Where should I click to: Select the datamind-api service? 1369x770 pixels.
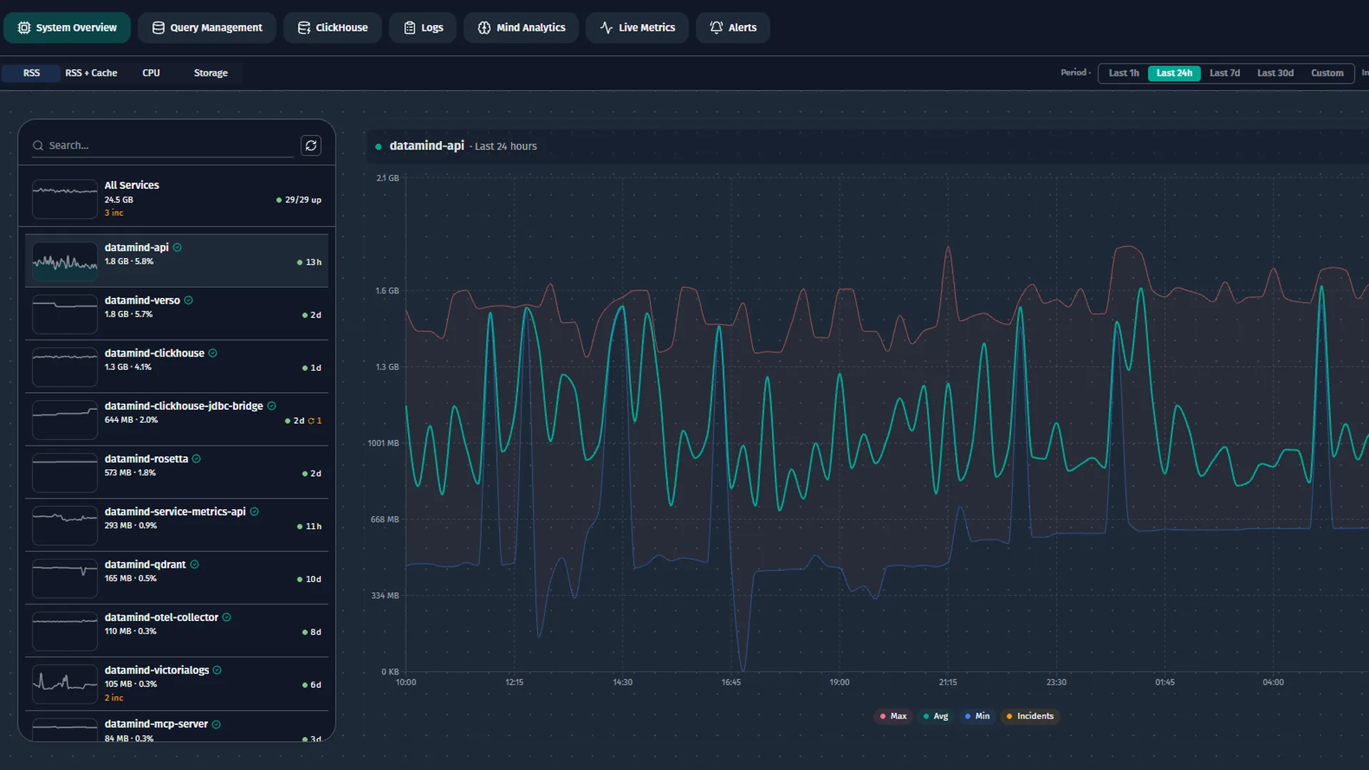(x=177, y=261)
